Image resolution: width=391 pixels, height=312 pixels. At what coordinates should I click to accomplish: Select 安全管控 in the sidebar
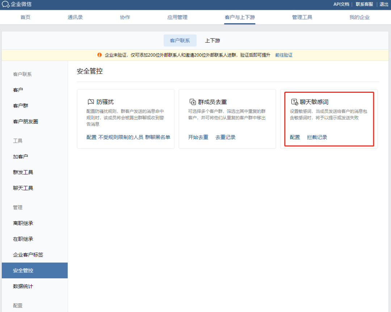35,270
